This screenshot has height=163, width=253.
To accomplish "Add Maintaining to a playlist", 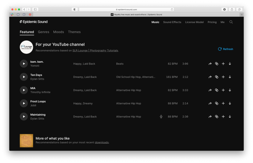I will (223, 117).
